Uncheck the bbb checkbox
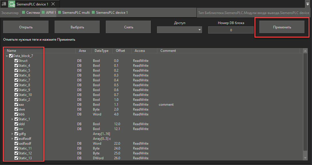This screenshot has height=165, width=312. pos(16,114)
